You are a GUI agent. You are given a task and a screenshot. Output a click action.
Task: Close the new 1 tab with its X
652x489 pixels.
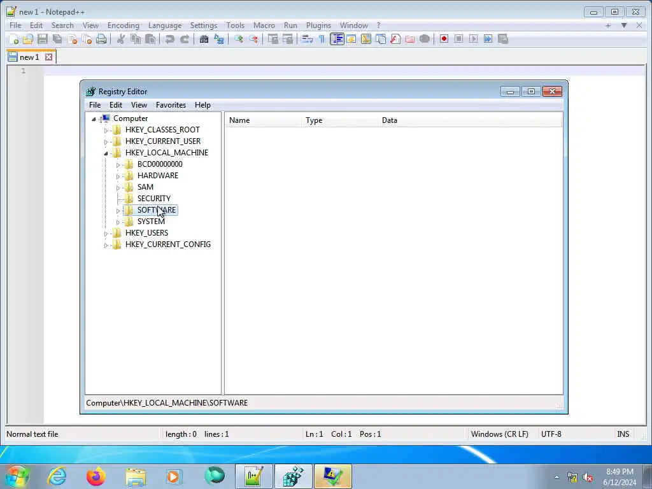tap(48, 57)
